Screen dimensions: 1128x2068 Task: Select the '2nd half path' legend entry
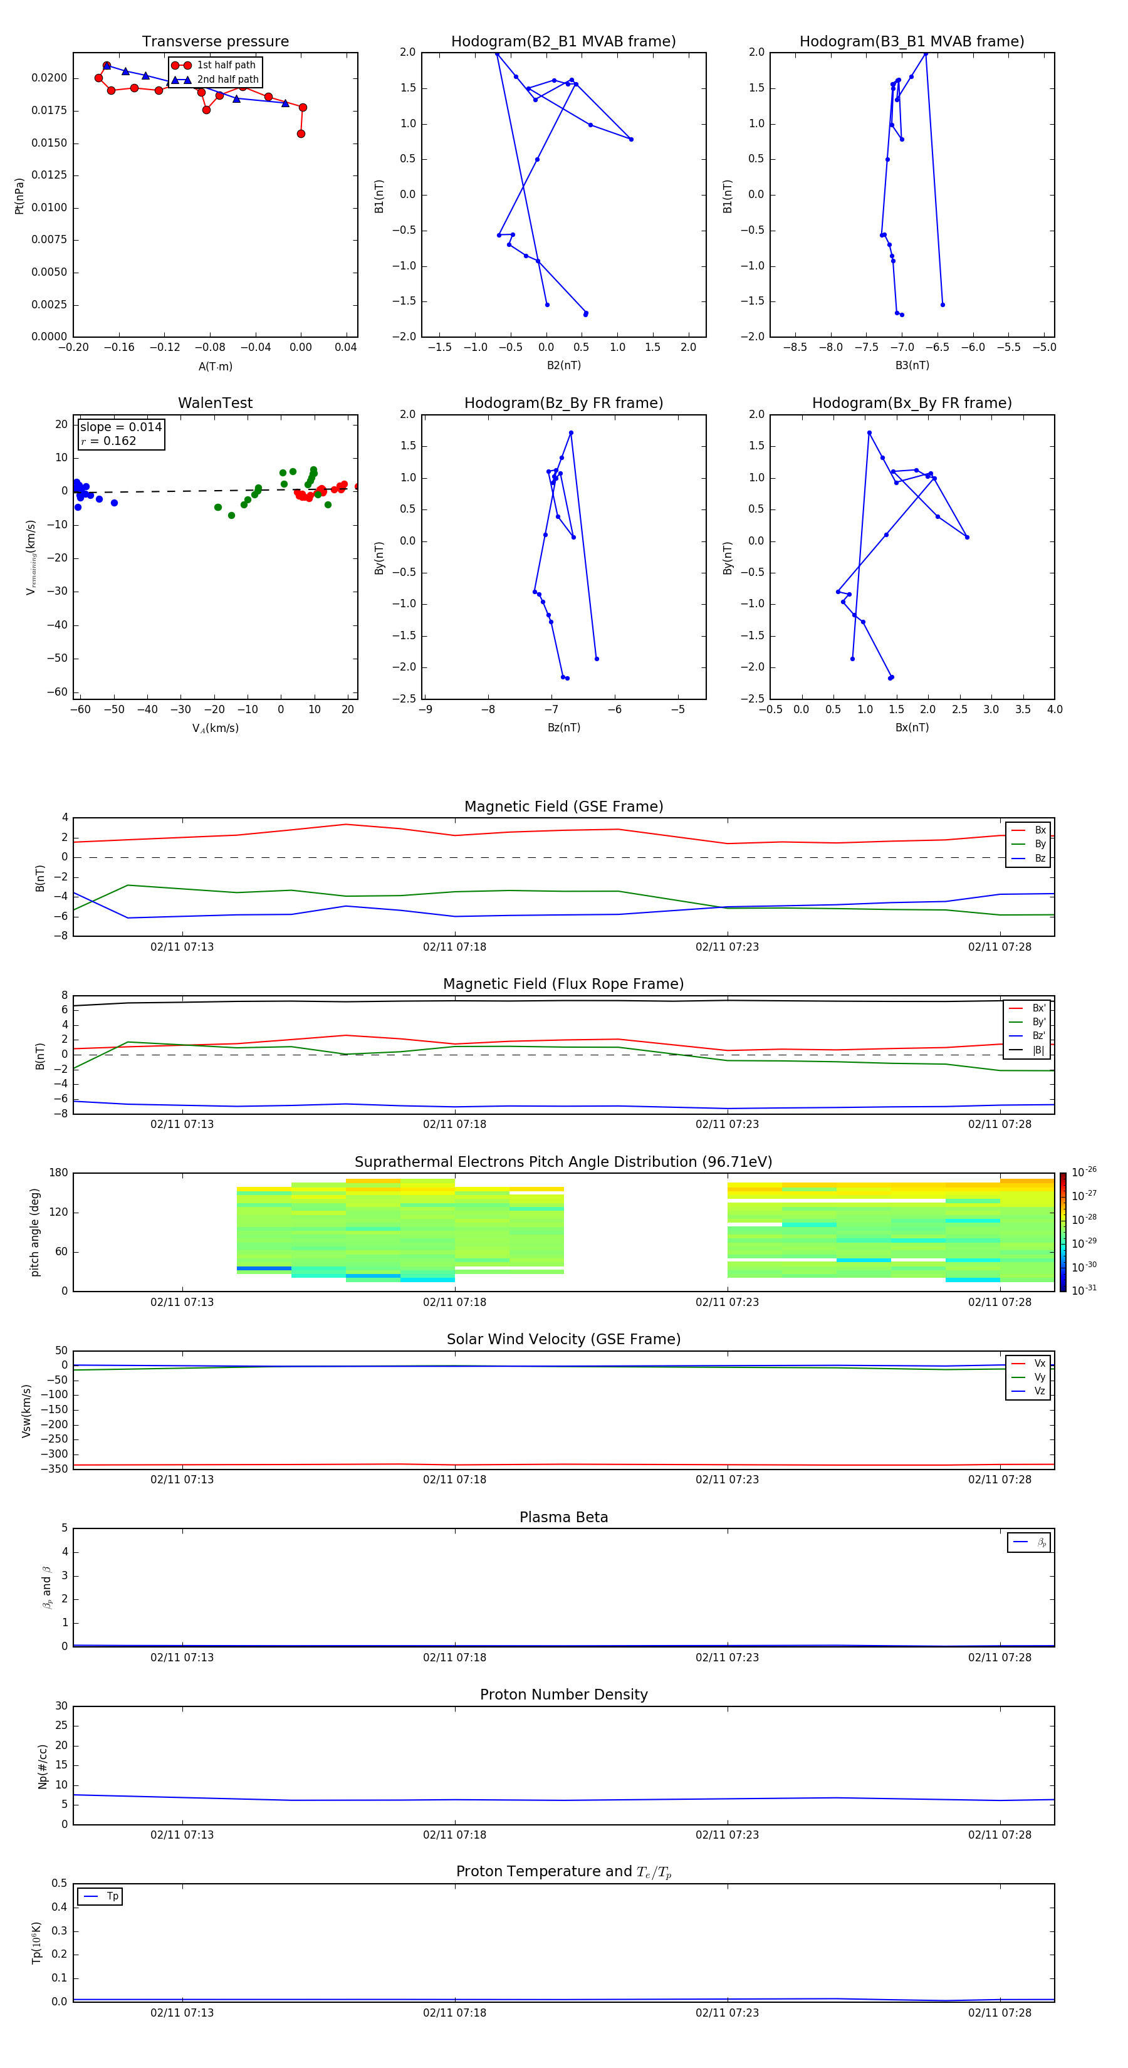click(x=215, y=80)
